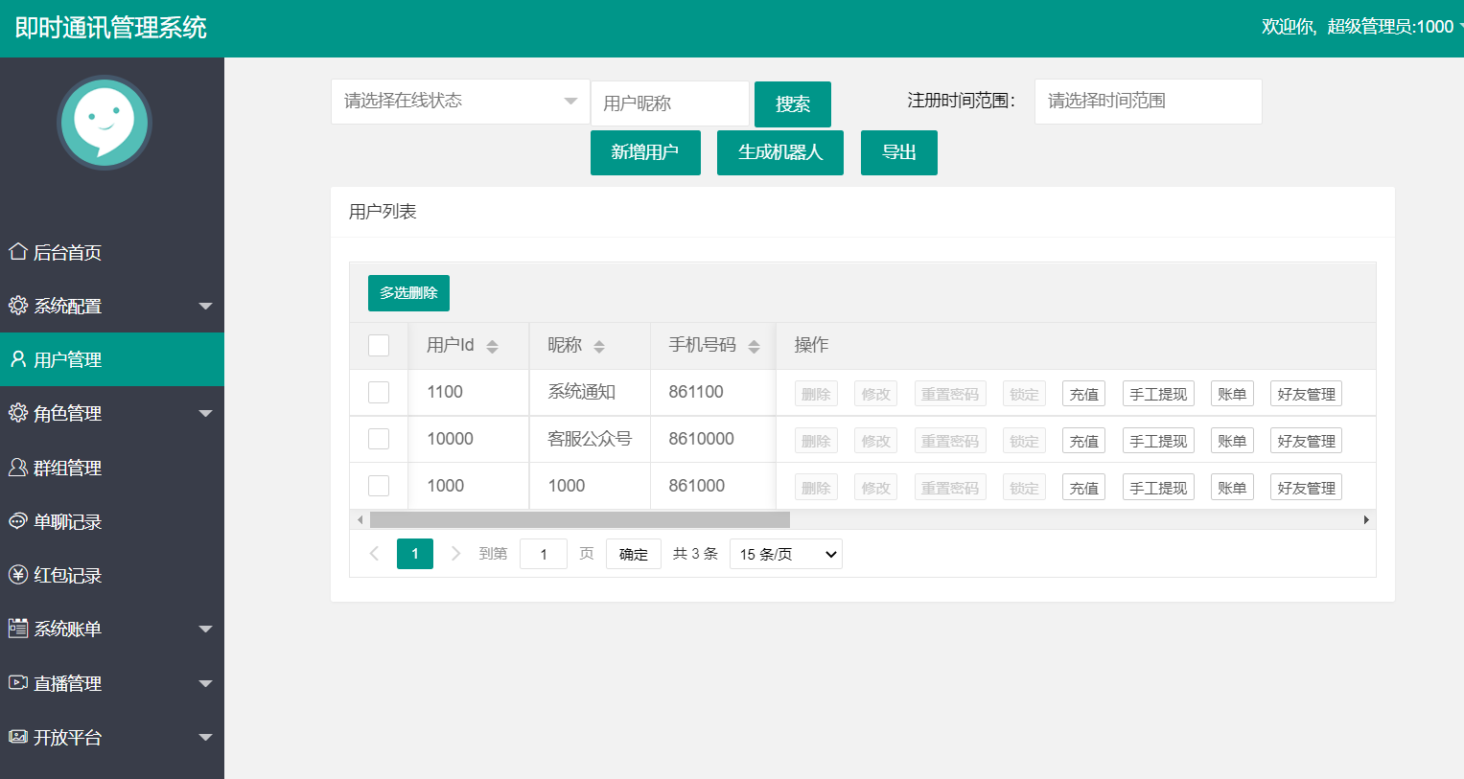
Task: Expand the 系统账单 submenu arrow
Action: click(x=205, y=630)
